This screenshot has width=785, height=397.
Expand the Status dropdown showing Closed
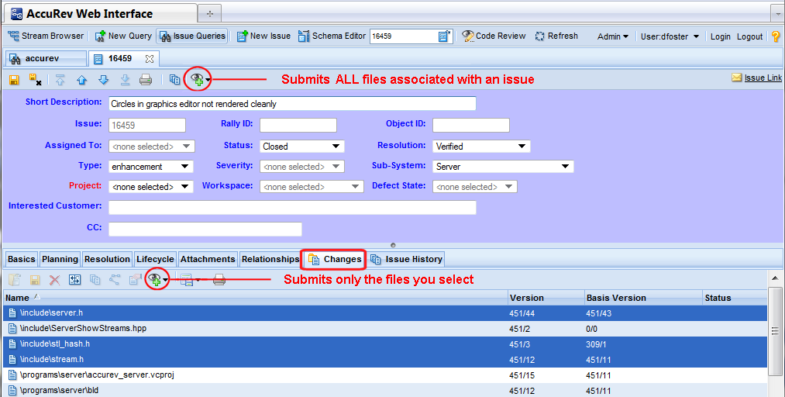tap(302, 146)
